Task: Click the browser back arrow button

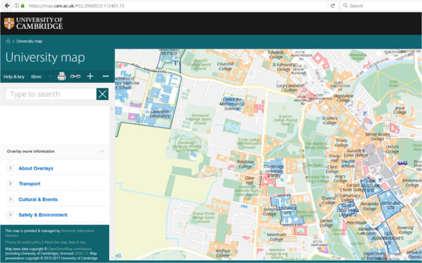Action: [7, 6]
